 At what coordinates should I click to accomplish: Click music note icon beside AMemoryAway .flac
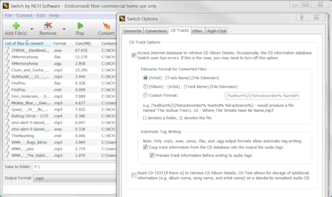7,57
